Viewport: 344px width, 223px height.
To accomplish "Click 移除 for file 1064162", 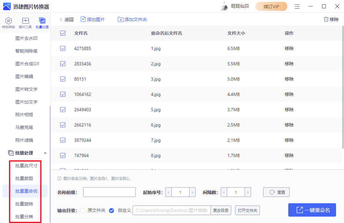I will 289,94.
